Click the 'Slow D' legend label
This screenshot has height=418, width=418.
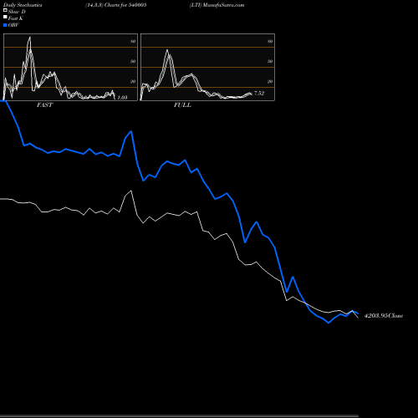pyautogui.click(x=17, y=12)
